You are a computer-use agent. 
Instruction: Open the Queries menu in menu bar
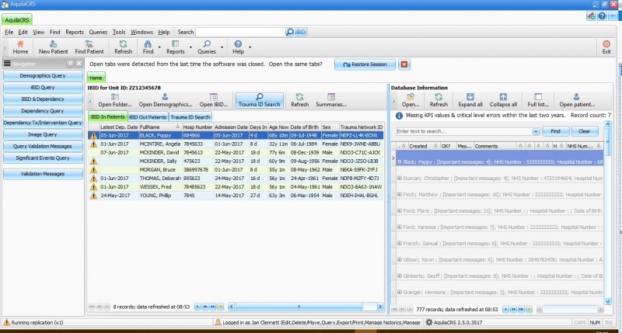pyautogui.click(x=98, y=32)
